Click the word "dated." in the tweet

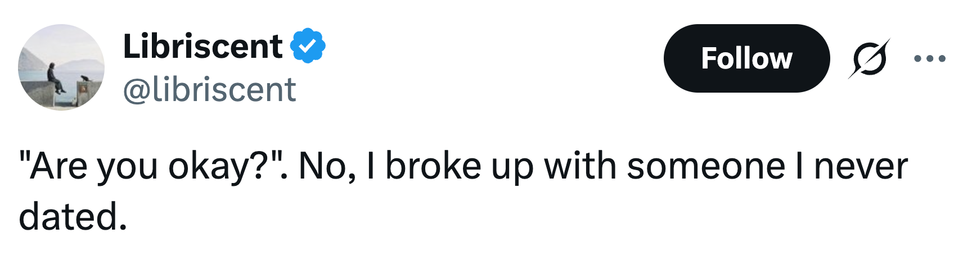(x=73, y=217)
